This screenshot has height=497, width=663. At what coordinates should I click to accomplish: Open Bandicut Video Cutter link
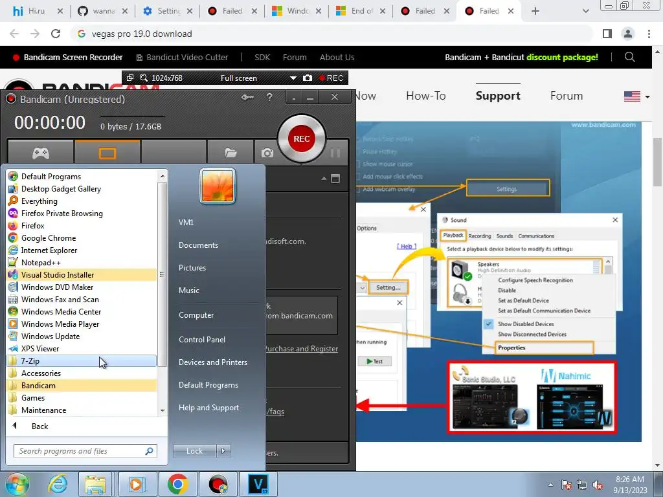click(182, 57)
